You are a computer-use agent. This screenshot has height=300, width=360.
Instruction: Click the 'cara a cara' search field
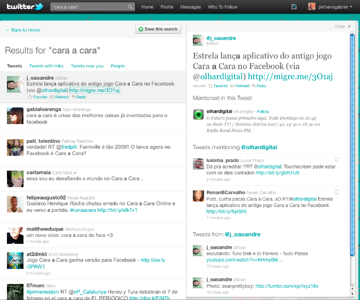92,7
